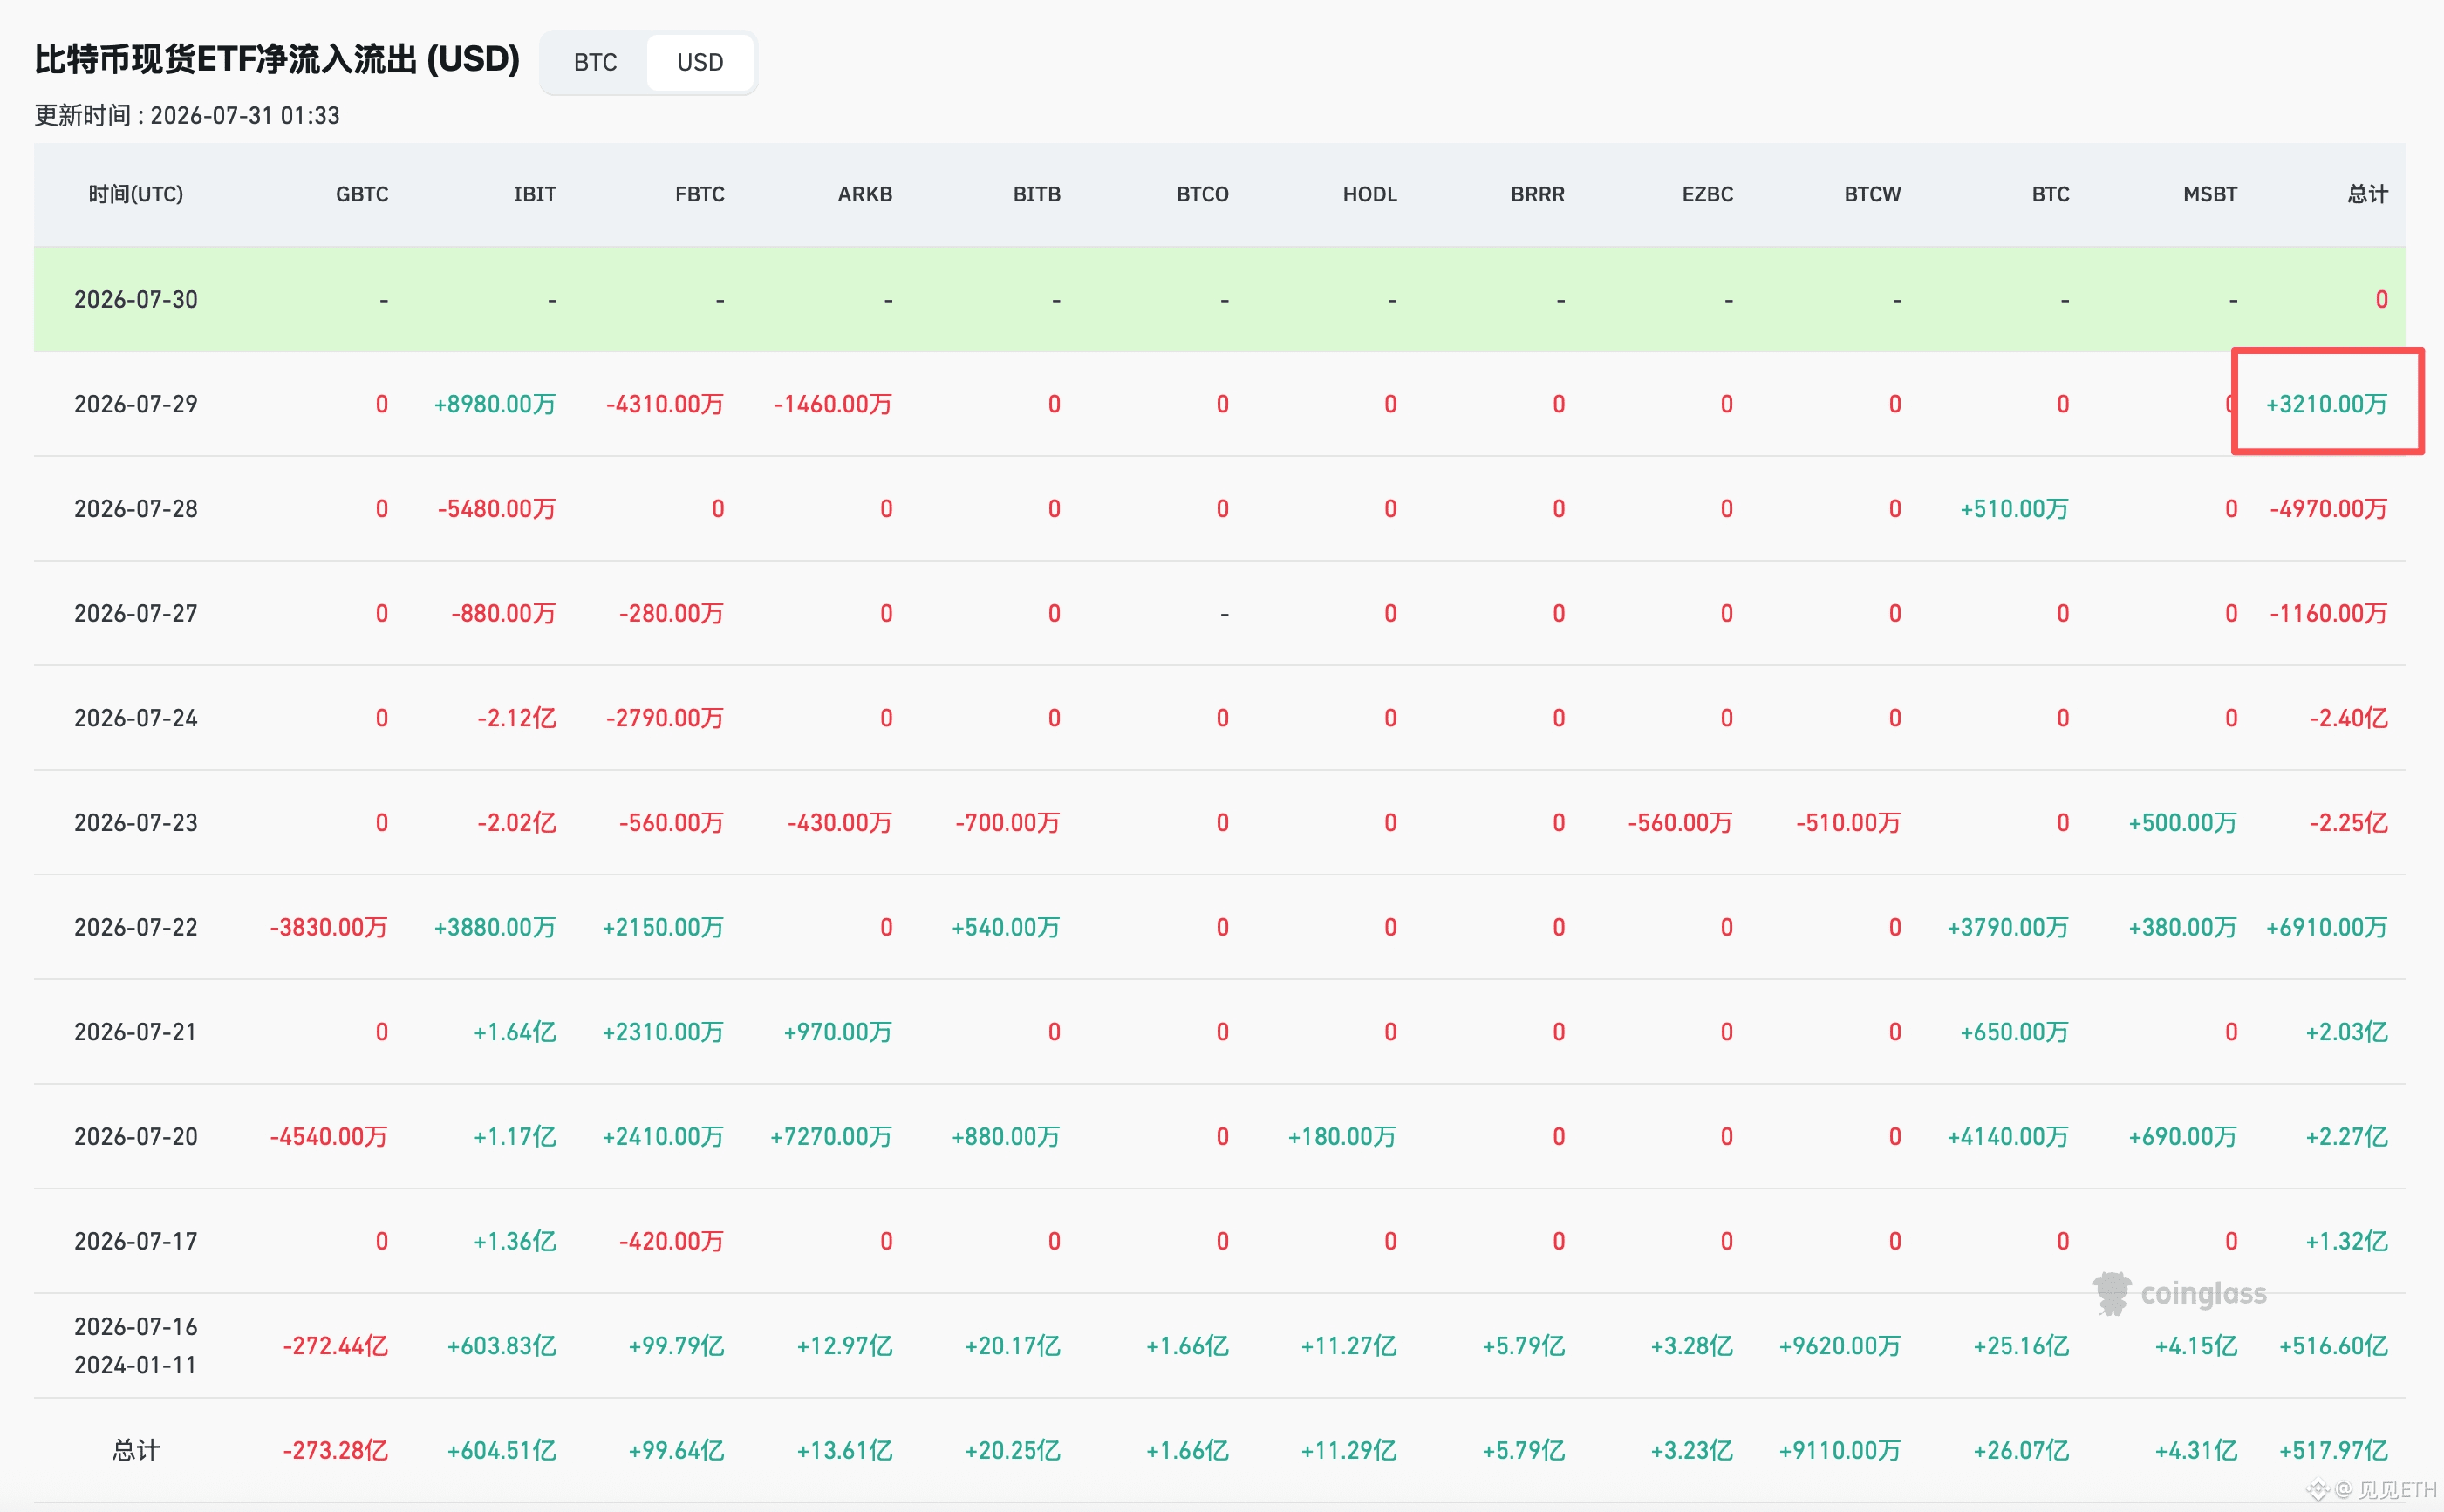
Task: Click the HODL +180.00万 cell
Action: 1342,1137
